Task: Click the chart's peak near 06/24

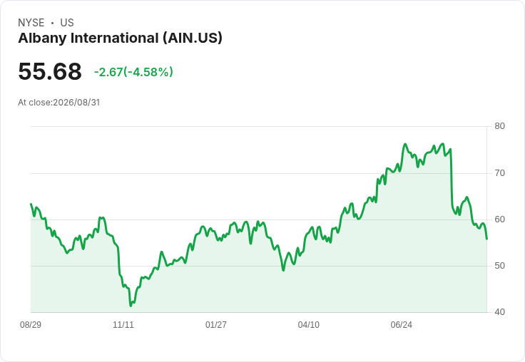Action: [405, 144]
